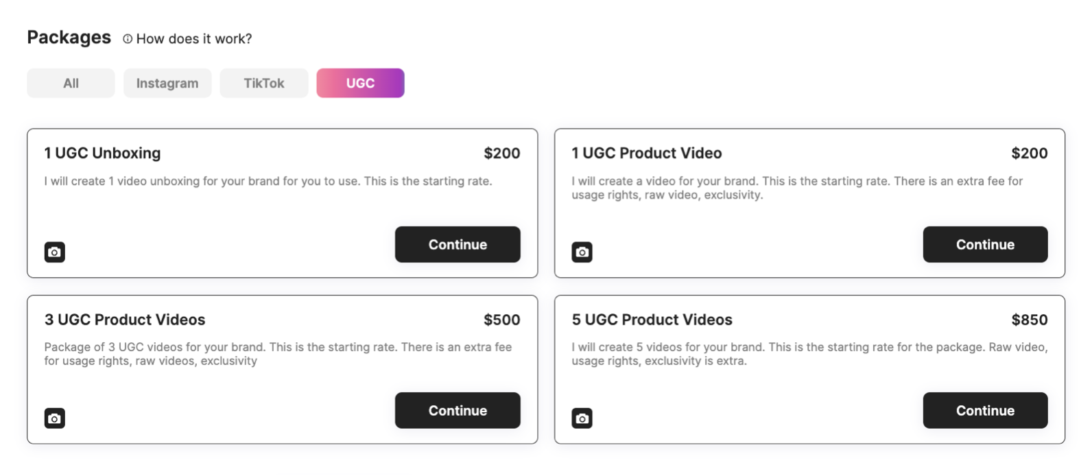Image resolution: width=1092 pixels, height=476 pixels.
Task: Select the camera icon on 5 UGC Product Videos
Action: pos(582,418)
